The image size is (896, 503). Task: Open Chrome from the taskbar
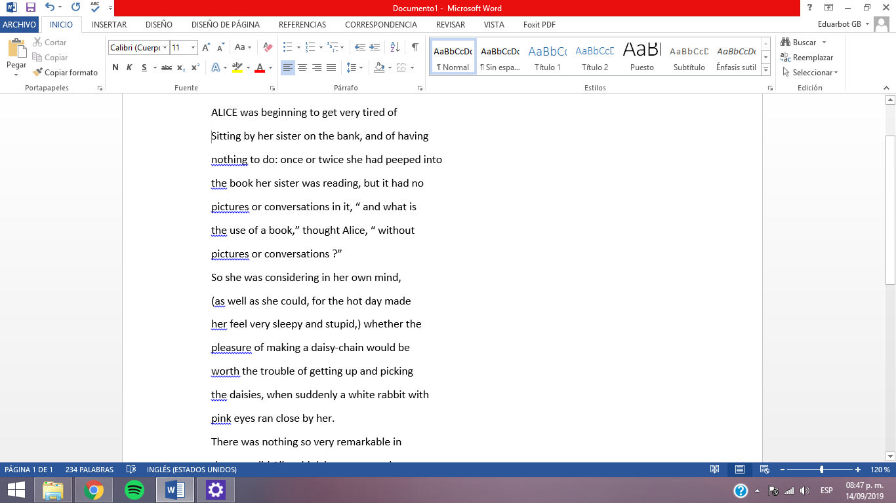(x=94, y=490)
